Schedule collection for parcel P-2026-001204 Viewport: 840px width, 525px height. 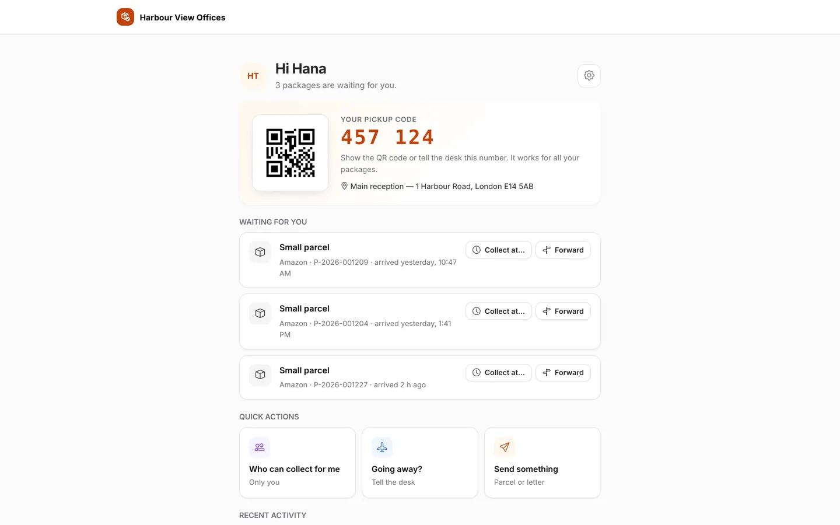(x=499, y=311)
